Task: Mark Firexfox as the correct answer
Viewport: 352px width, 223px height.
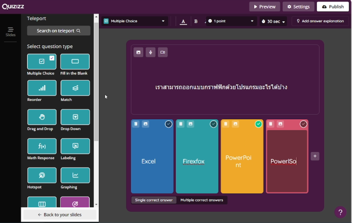Action: (x=213, y=124)
